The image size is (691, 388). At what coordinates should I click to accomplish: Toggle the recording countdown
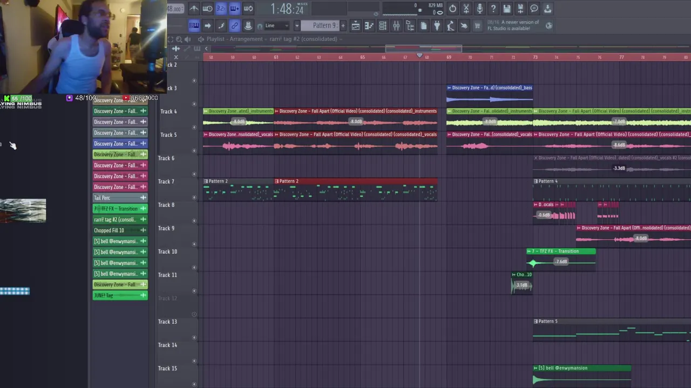pos(221,9)
